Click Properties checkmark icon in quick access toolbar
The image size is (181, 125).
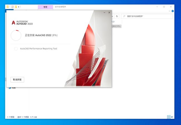click(13, 7)
